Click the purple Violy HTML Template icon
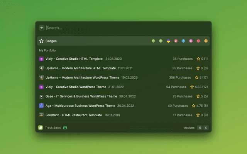Image resolution: width=247 pixels, height=154 pixels. (x=42, y=59)
